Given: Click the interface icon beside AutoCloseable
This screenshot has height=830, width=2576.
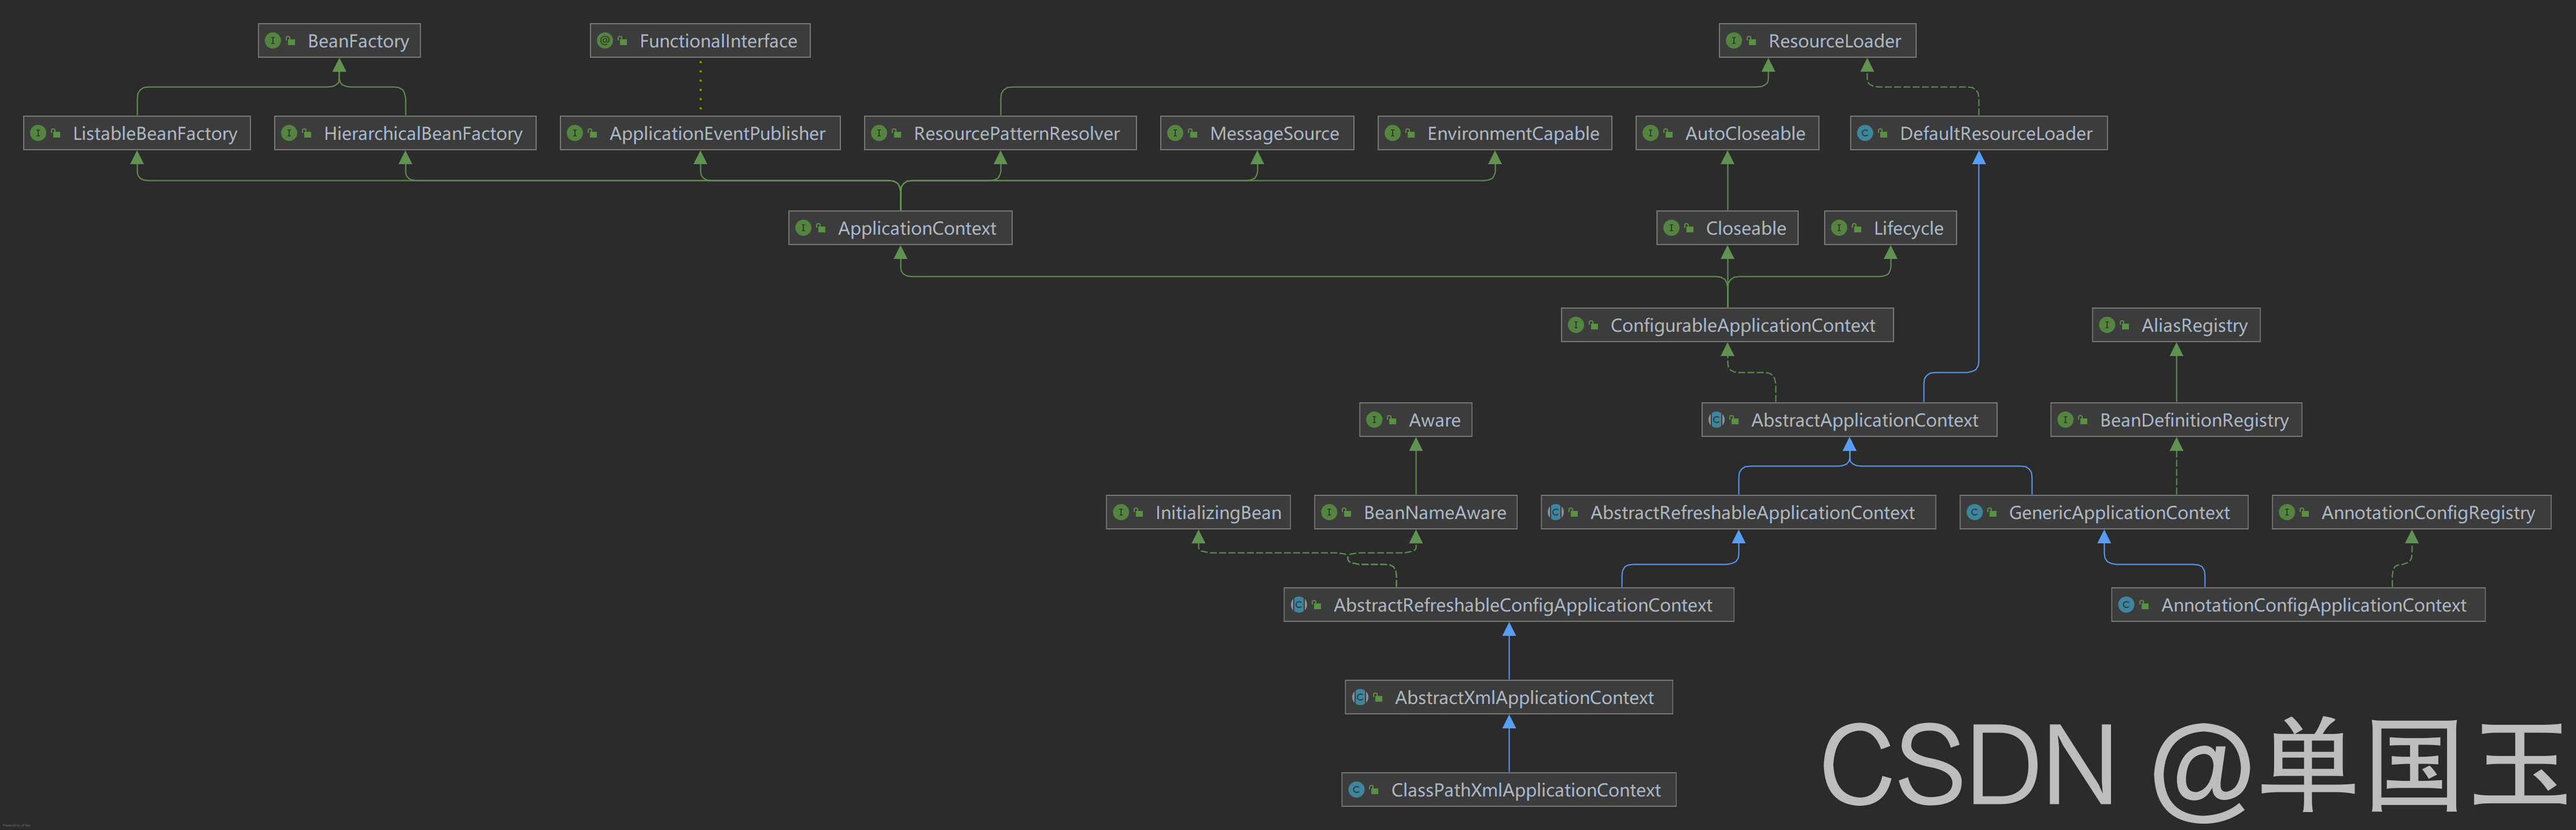Looking at the screenshot, I should tap(1650, 133).
